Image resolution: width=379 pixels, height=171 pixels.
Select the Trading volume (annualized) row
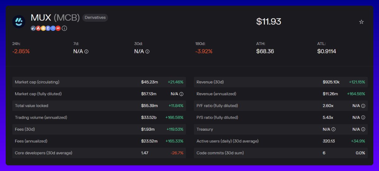tap(99, 117)
